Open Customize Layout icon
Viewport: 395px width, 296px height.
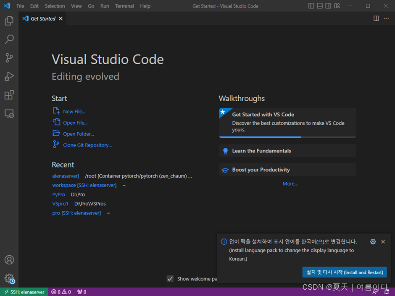[337, 6]
